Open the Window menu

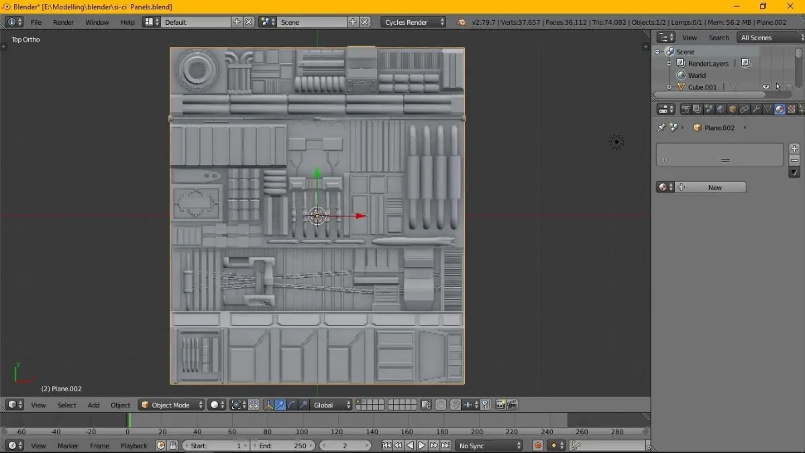(97, 22)
